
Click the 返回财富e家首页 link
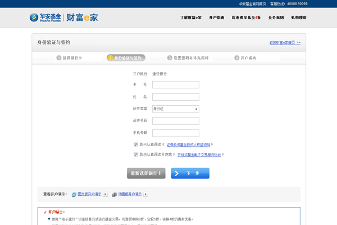point(285,43)
